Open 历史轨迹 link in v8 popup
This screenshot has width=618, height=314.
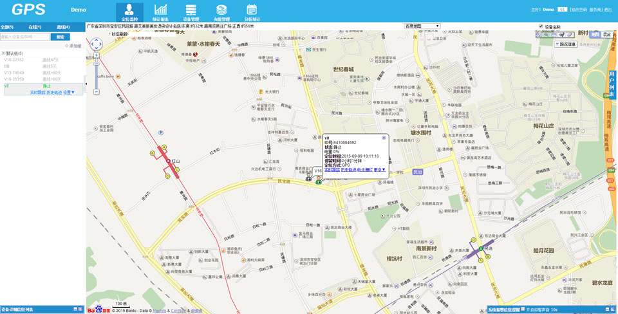[348, 170]
